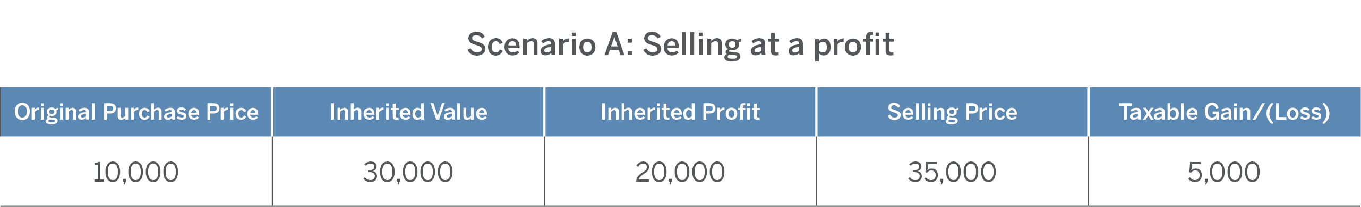Select the Inherited Value column header

pyautogui.click(x=408, y=112)
